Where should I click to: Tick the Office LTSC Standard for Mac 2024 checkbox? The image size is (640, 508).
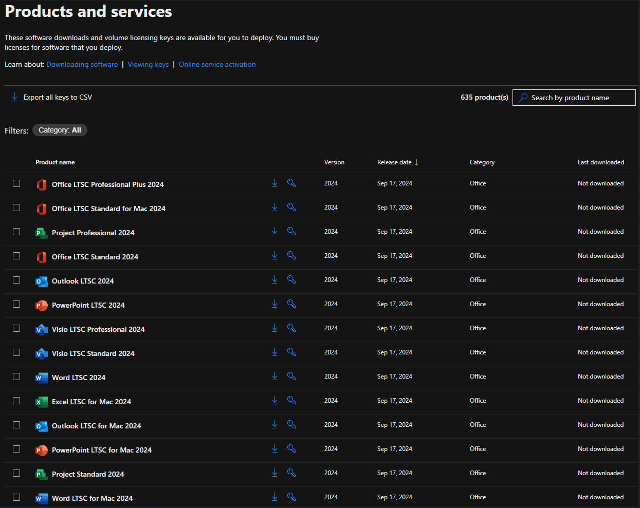point(16,208)
